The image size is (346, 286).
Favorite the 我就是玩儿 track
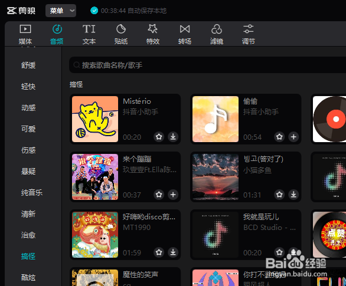click(x=279, y=252)
